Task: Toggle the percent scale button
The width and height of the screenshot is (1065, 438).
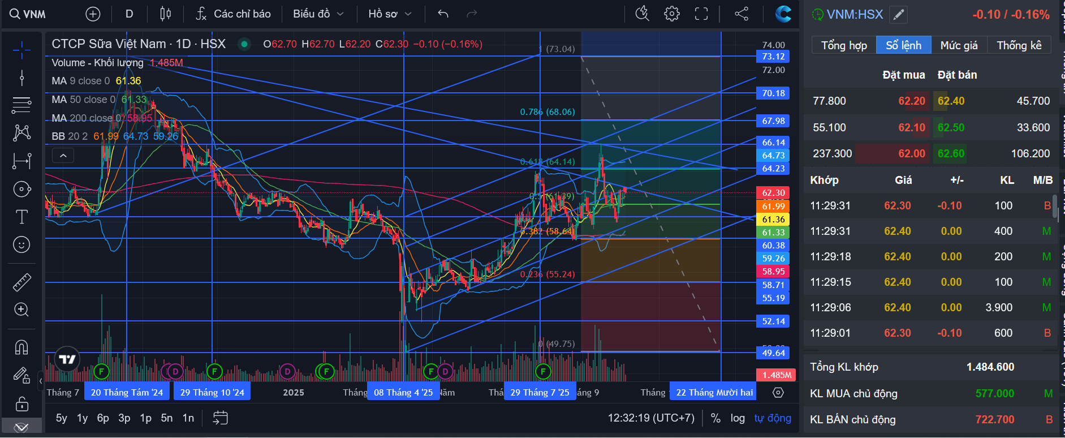Action: pyautogui.click(x=715, y=418)
